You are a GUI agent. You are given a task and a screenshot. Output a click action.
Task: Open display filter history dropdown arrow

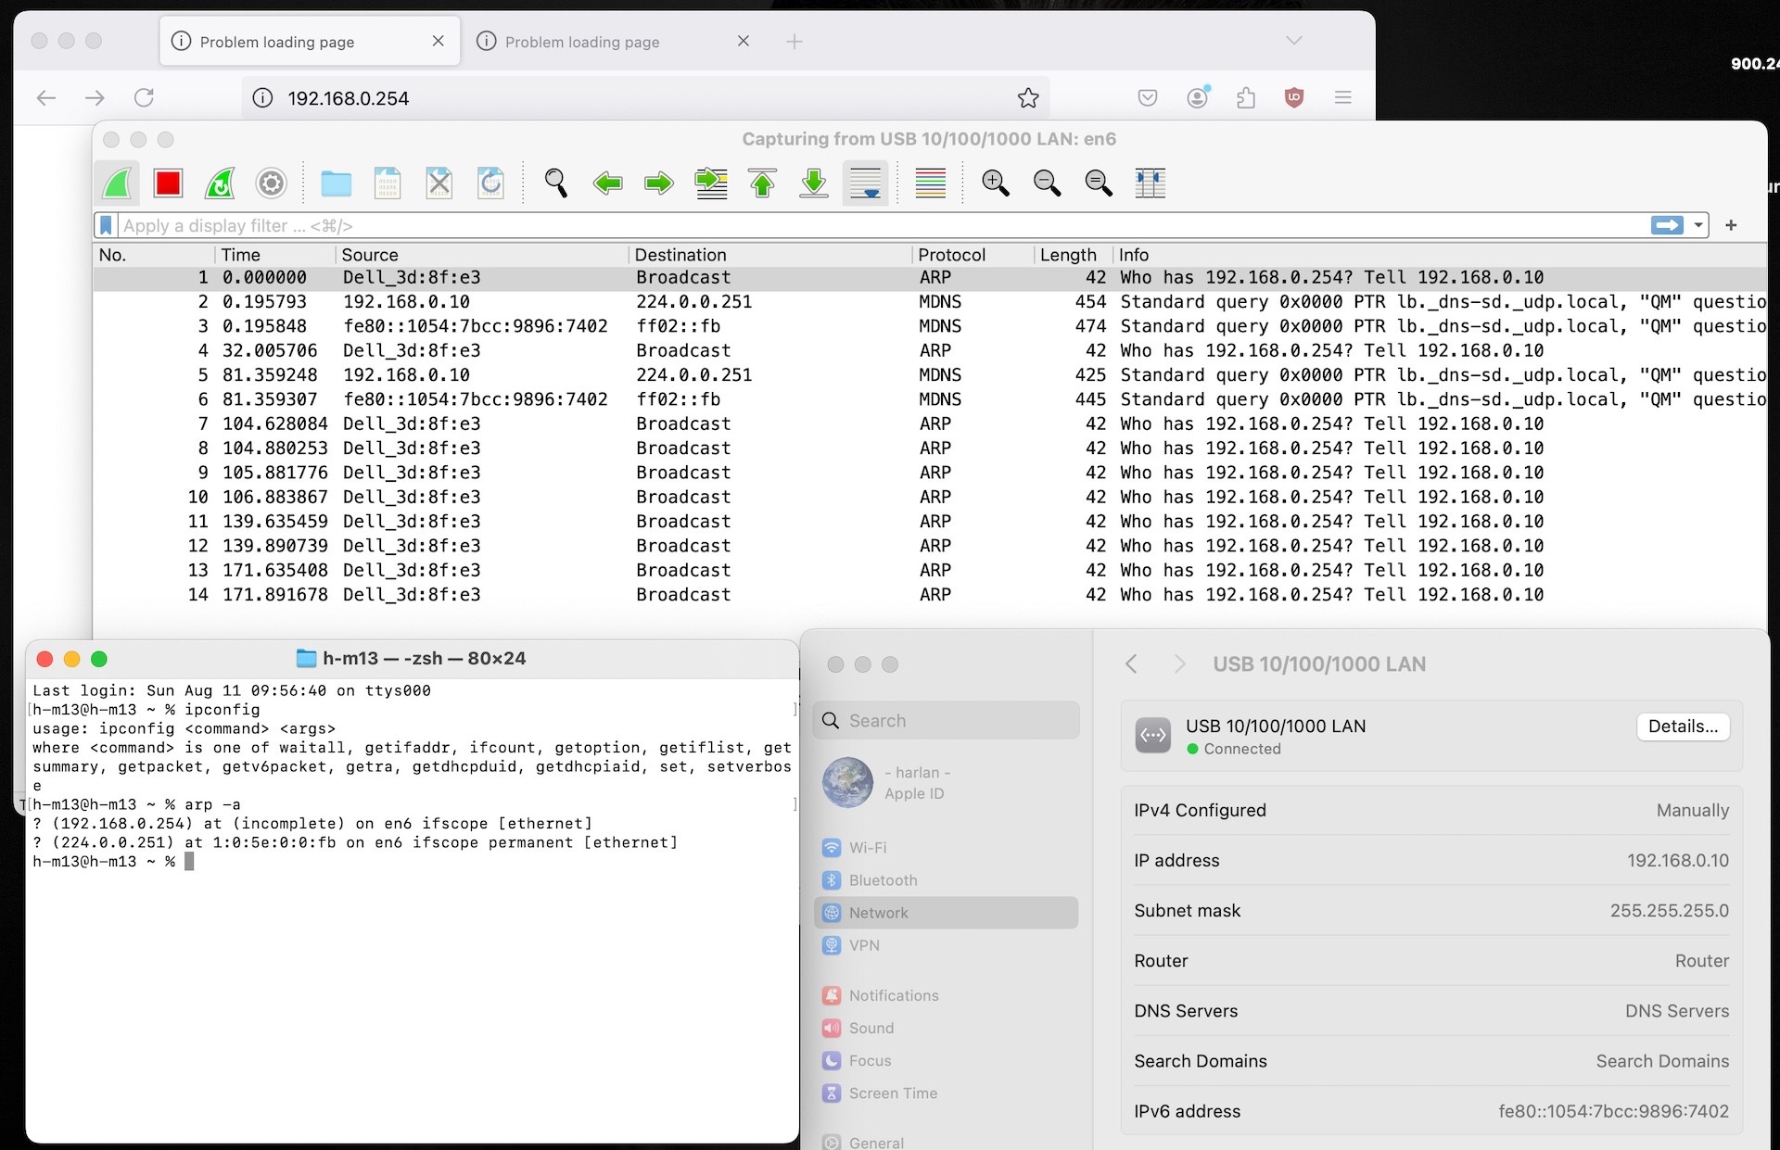pyautogui.click(x=1698, y=225)
